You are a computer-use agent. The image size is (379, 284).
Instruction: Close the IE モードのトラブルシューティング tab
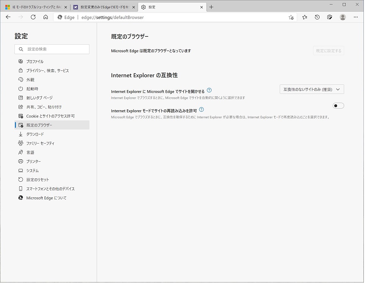click(66, 7)
